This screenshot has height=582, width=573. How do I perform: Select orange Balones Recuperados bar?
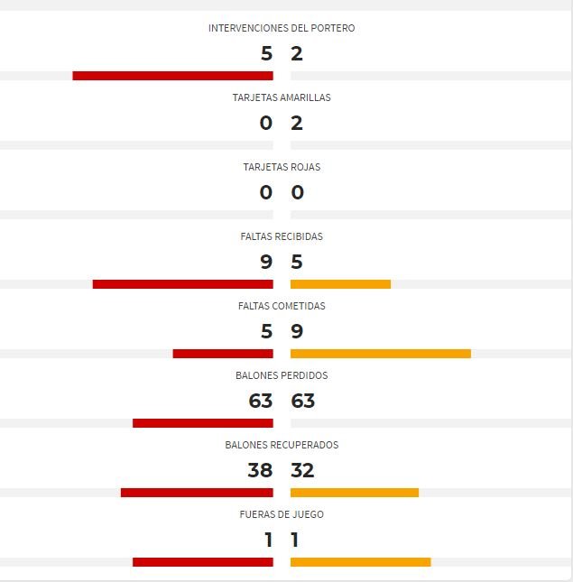click(x=355, y=493)
